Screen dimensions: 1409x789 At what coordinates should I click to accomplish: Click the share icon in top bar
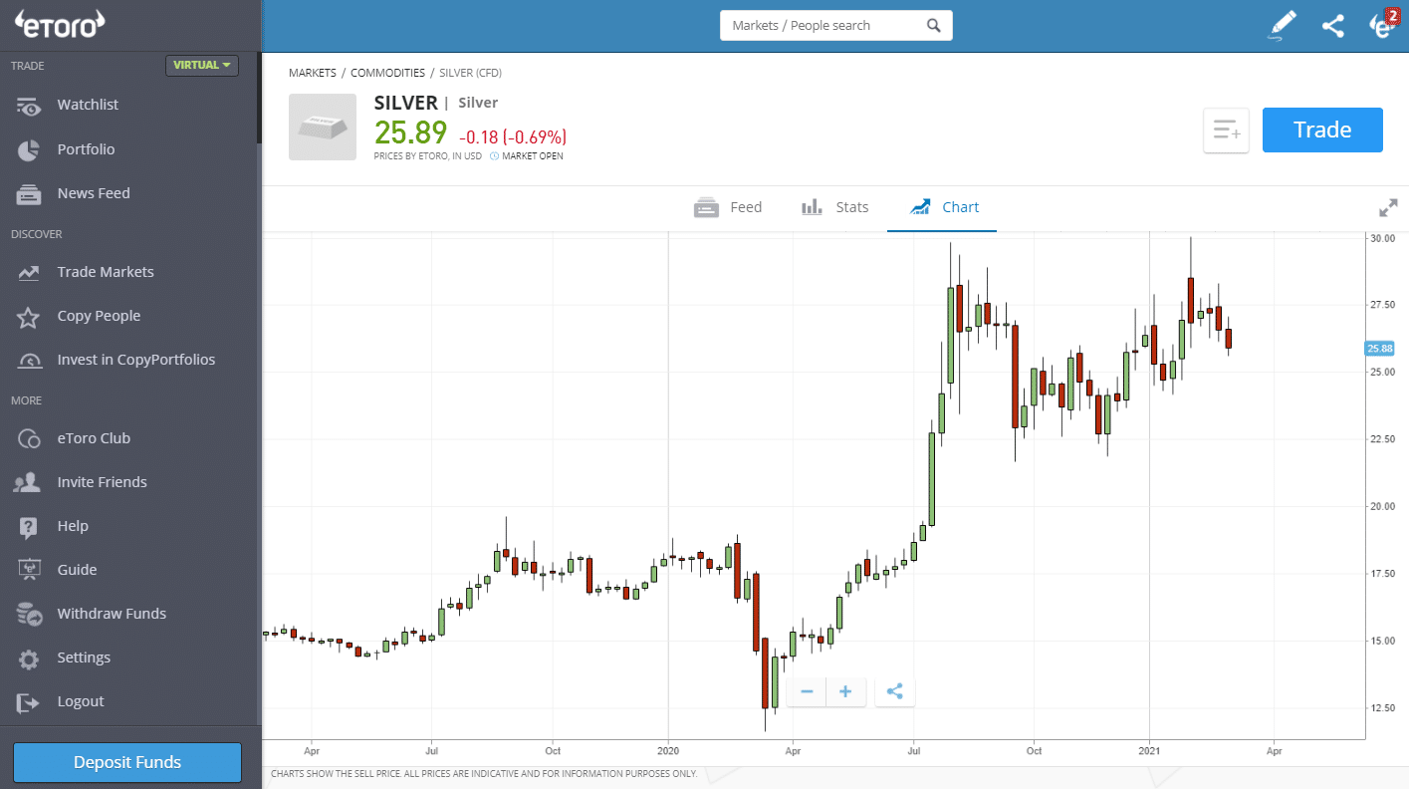(x=1333, y=26)
